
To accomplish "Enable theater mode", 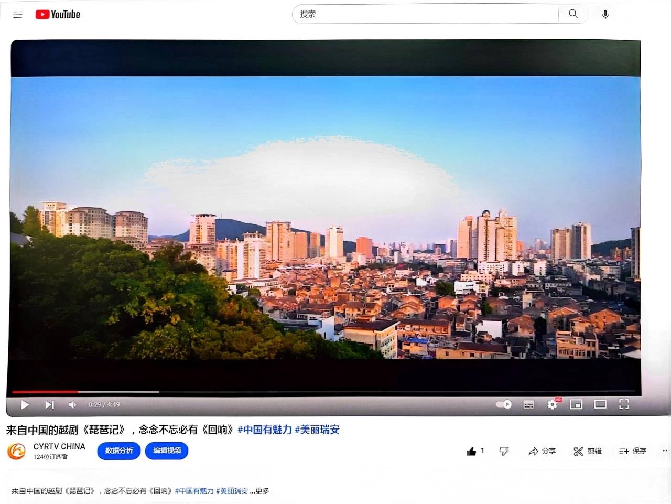I will click(x=600, y=404).
